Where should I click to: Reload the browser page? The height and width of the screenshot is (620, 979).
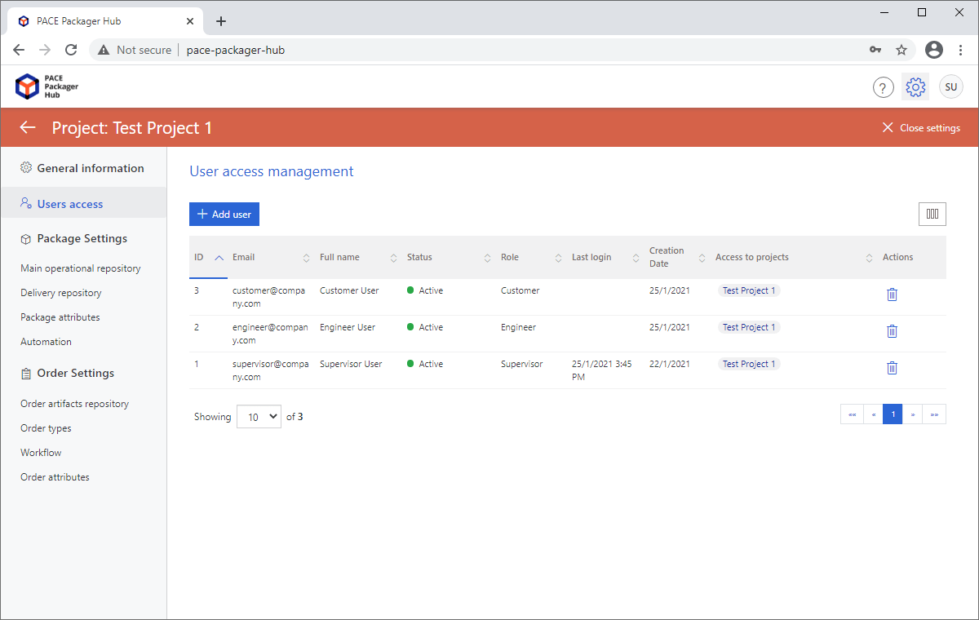click(x=71, y=50)
